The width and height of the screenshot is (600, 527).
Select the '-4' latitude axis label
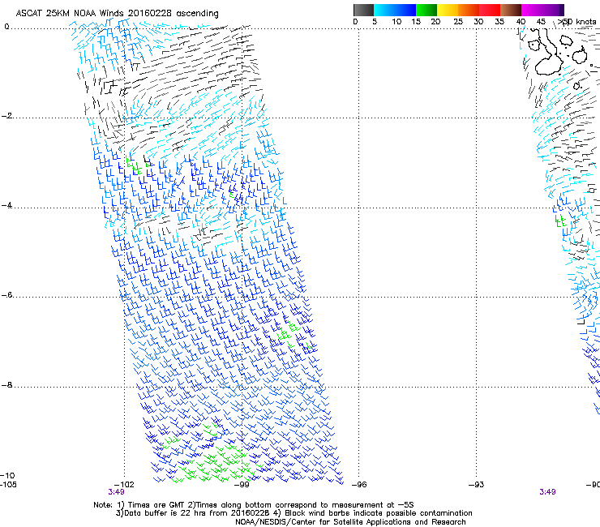(x=6, y=205)
